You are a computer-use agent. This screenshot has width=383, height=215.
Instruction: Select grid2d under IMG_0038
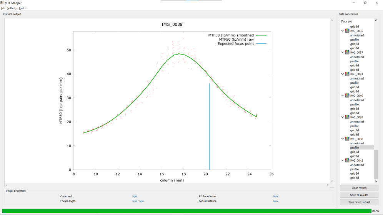point(355,152)
